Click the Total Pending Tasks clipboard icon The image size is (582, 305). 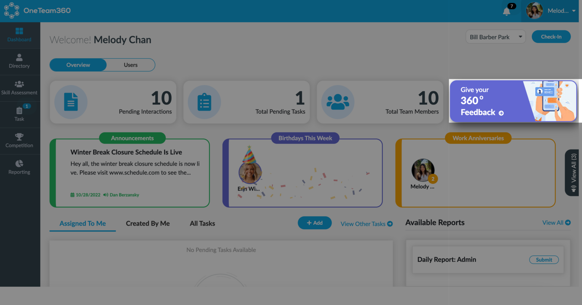204,102
